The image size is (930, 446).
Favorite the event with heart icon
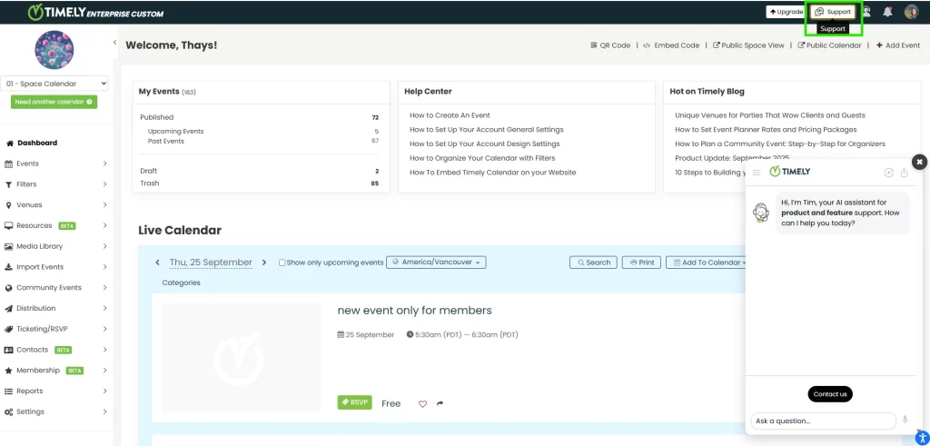tap(422, 403)
